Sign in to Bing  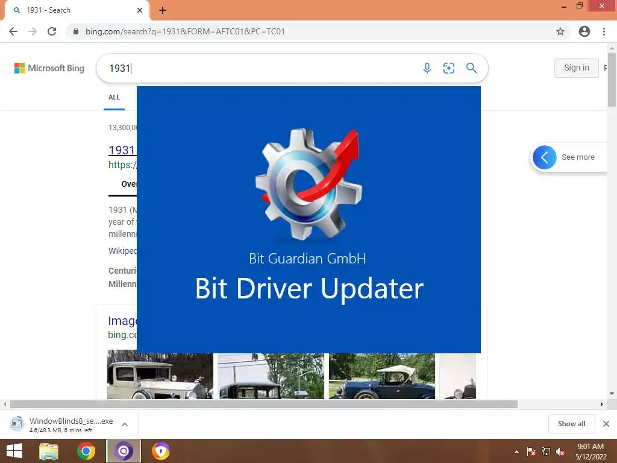point(577,68)
